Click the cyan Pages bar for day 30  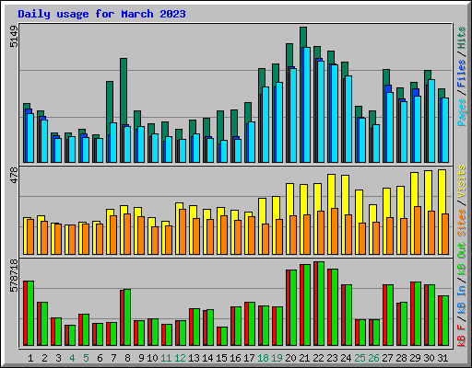[431, 121]
